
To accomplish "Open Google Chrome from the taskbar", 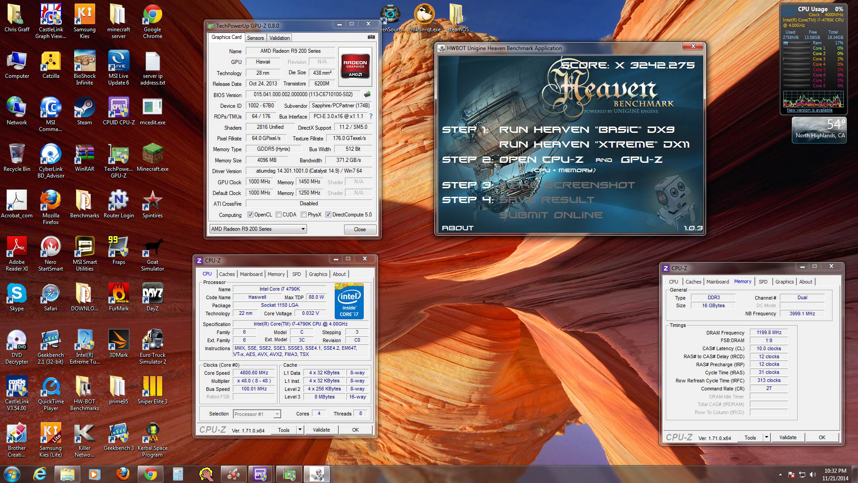I will (x=150, y=474).
